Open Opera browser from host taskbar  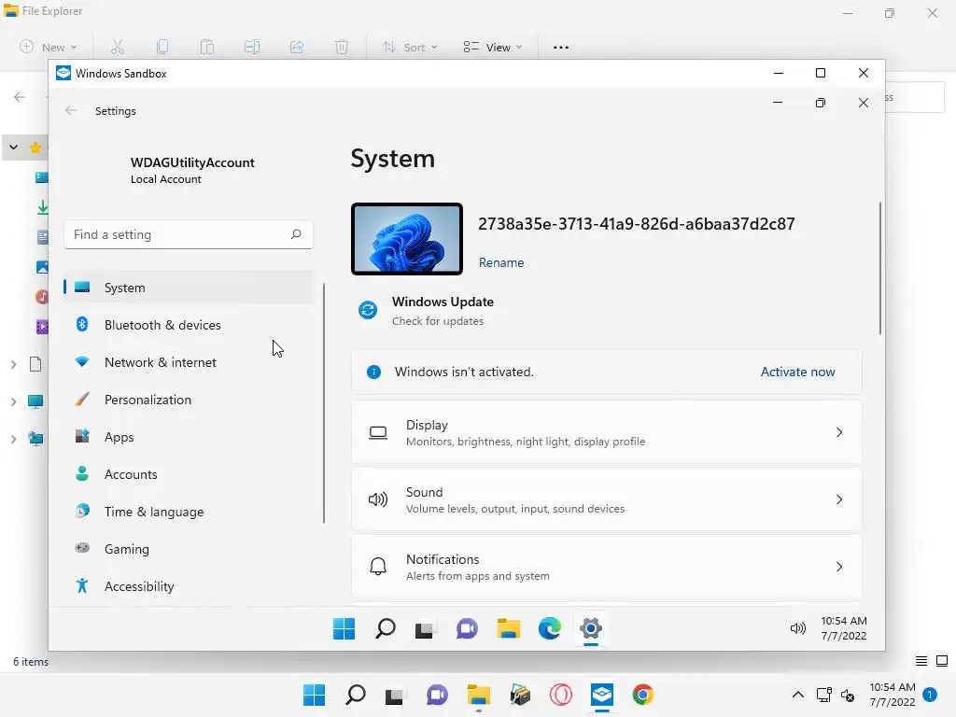pos(561,695)
